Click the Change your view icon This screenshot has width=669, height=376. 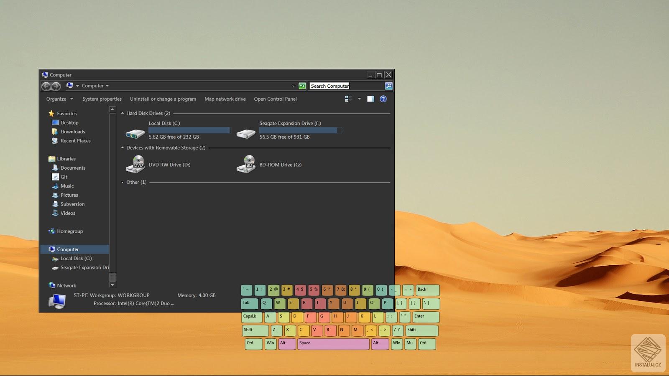coord(348,99)
